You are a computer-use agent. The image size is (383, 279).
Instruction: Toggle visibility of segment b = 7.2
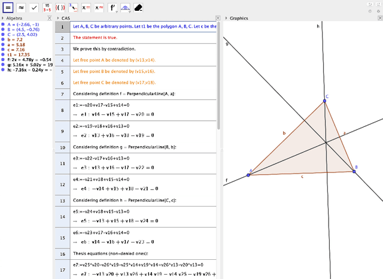(x=3, y=40)
